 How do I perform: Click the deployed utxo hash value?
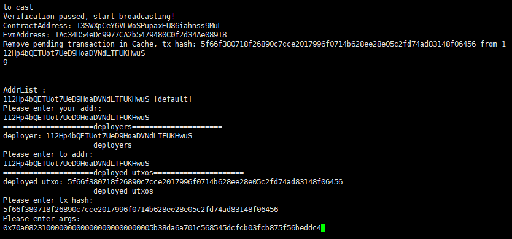click(205, 182)
